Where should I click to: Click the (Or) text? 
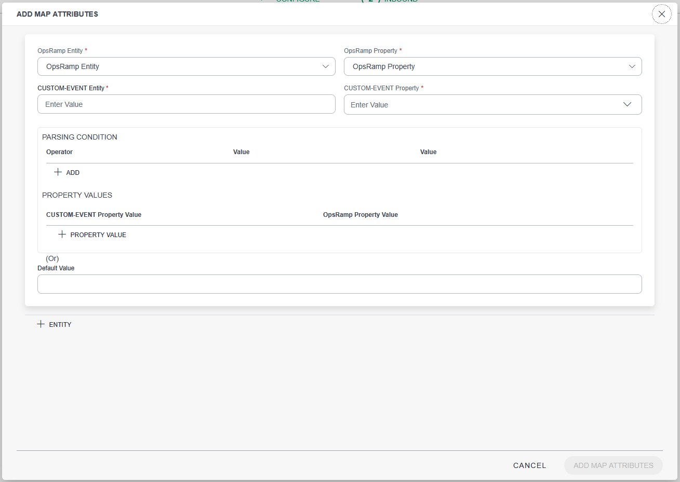click(x=52, y=258)
